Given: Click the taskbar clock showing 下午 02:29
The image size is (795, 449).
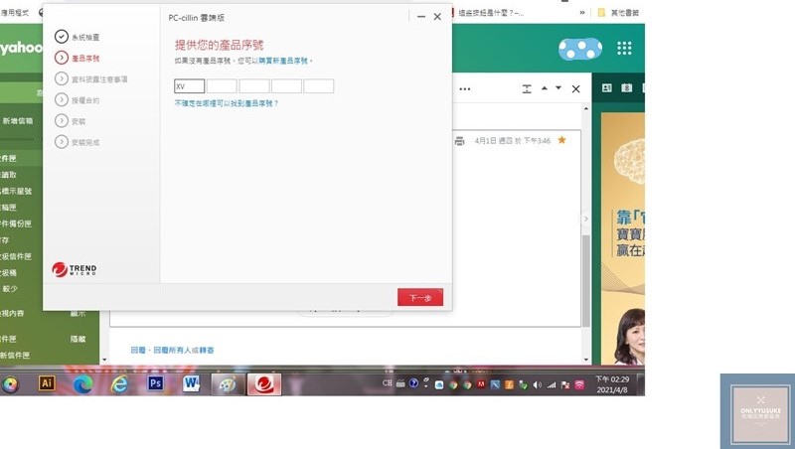Looking at the screenshot, I should 612,384.
